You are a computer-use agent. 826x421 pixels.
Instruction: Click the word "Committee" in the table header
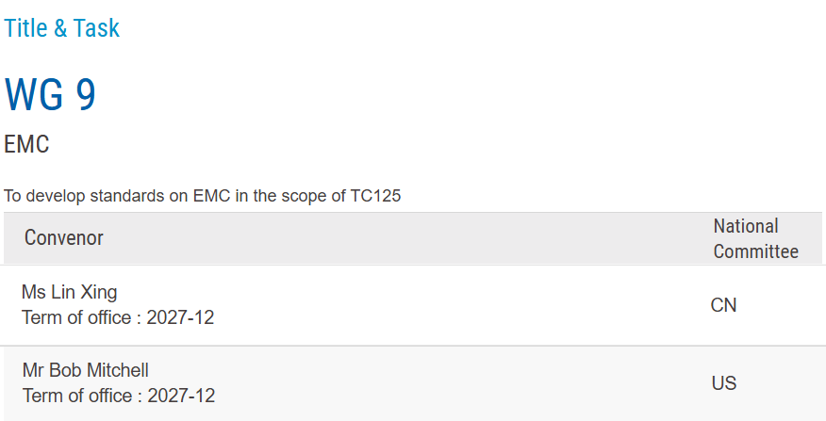(755, 251)
